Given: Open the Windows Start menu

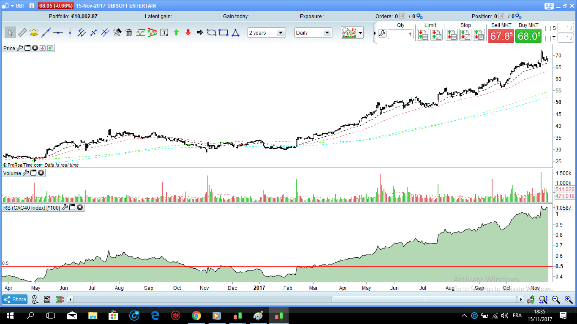Looking at the screenshot, I should (10, 315).
